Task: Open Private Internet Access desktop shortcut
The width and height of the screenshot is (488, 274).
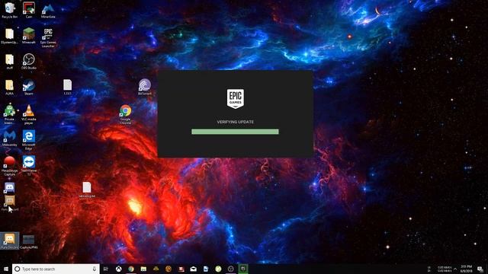Action: pyautogui.click(x=9, y=114)
